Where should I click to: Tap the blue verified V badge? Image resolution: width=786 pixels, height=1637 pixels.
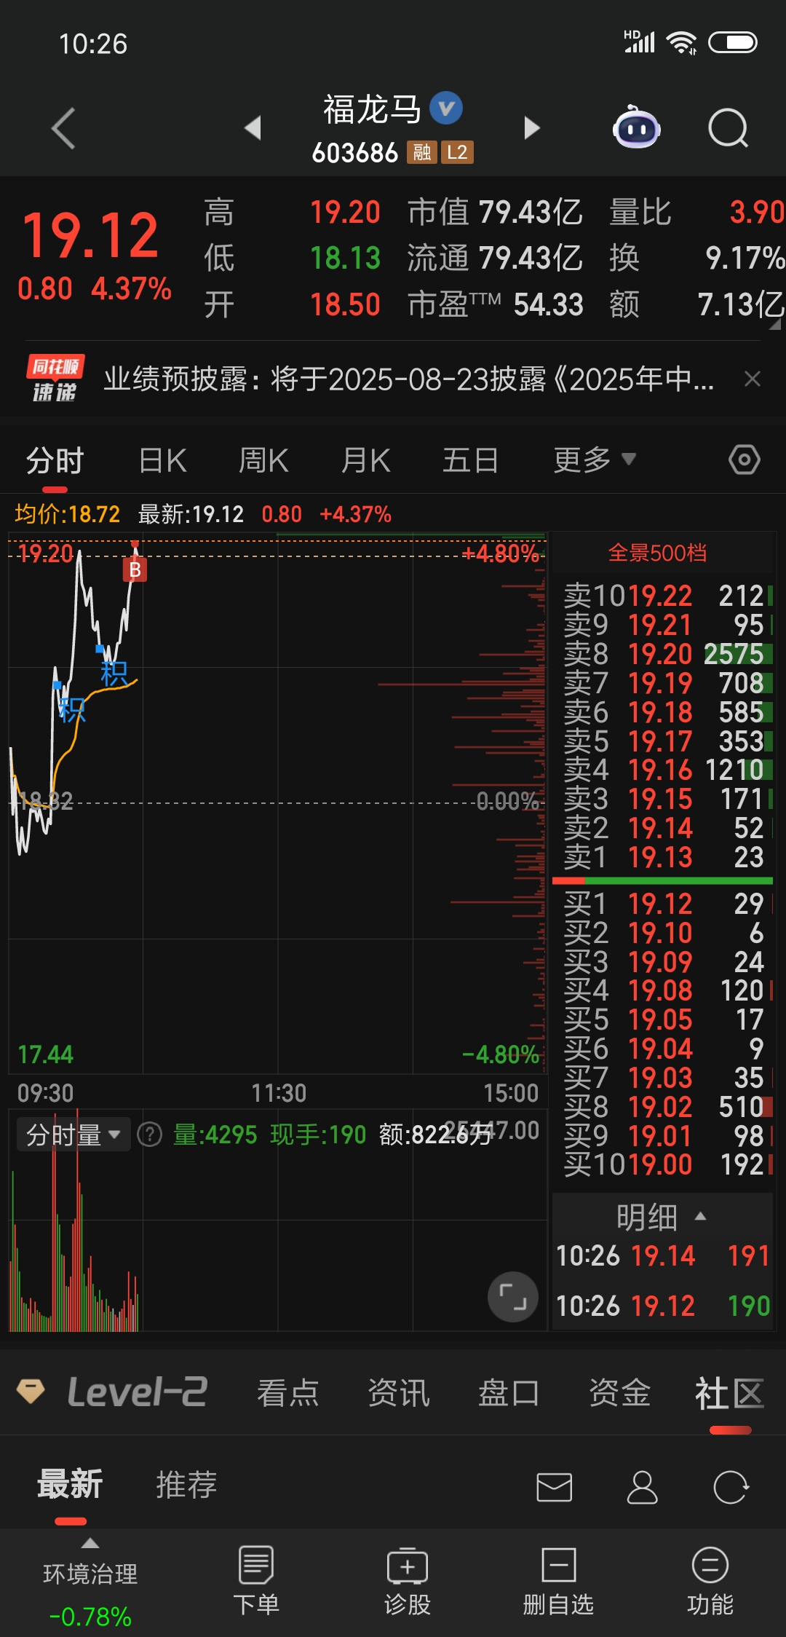[x=446, y=109]
